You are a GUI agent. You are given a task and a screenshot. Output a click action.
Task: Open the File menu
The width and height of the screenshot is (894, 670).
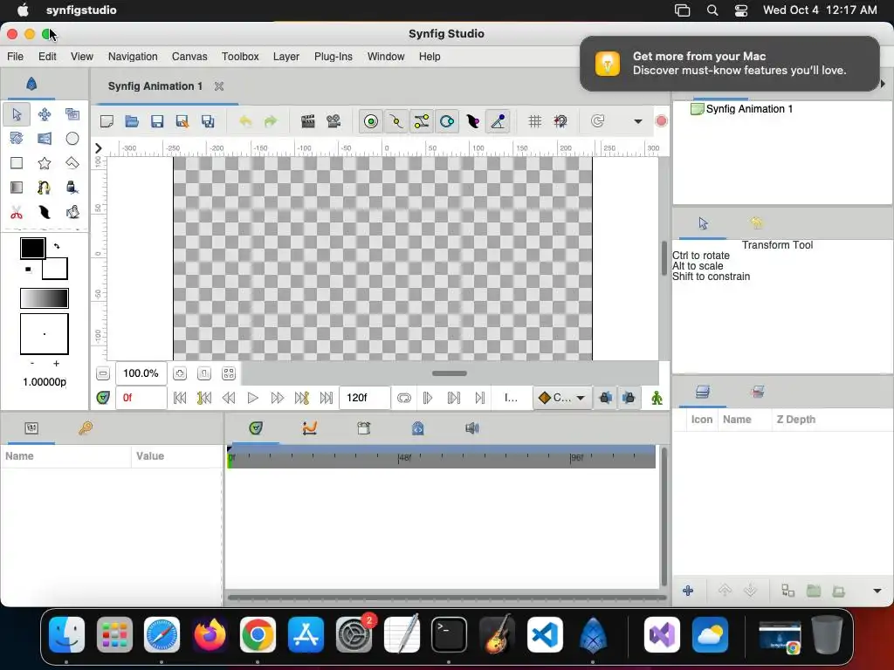coord(16,57)
